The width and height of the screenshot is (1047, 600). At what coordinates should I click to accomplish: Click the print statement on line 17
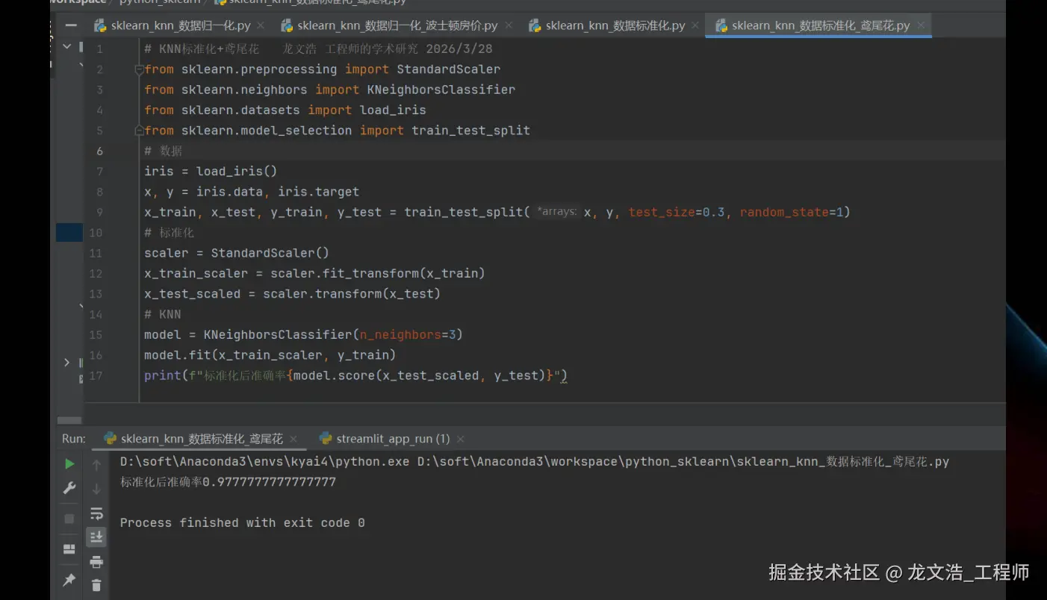356,375
